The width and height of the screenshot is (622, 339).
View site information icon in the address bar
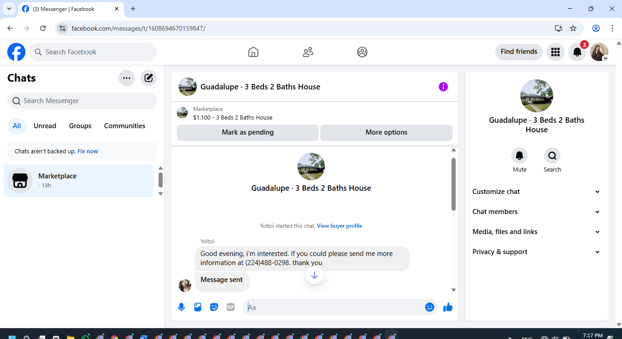(x=63, y=28)
